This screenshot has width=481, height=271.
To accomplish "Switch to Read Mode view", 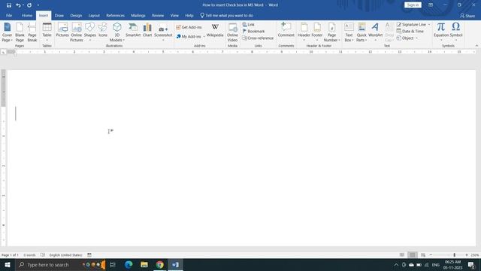I will pyautogui.click(x=402, y=255).
